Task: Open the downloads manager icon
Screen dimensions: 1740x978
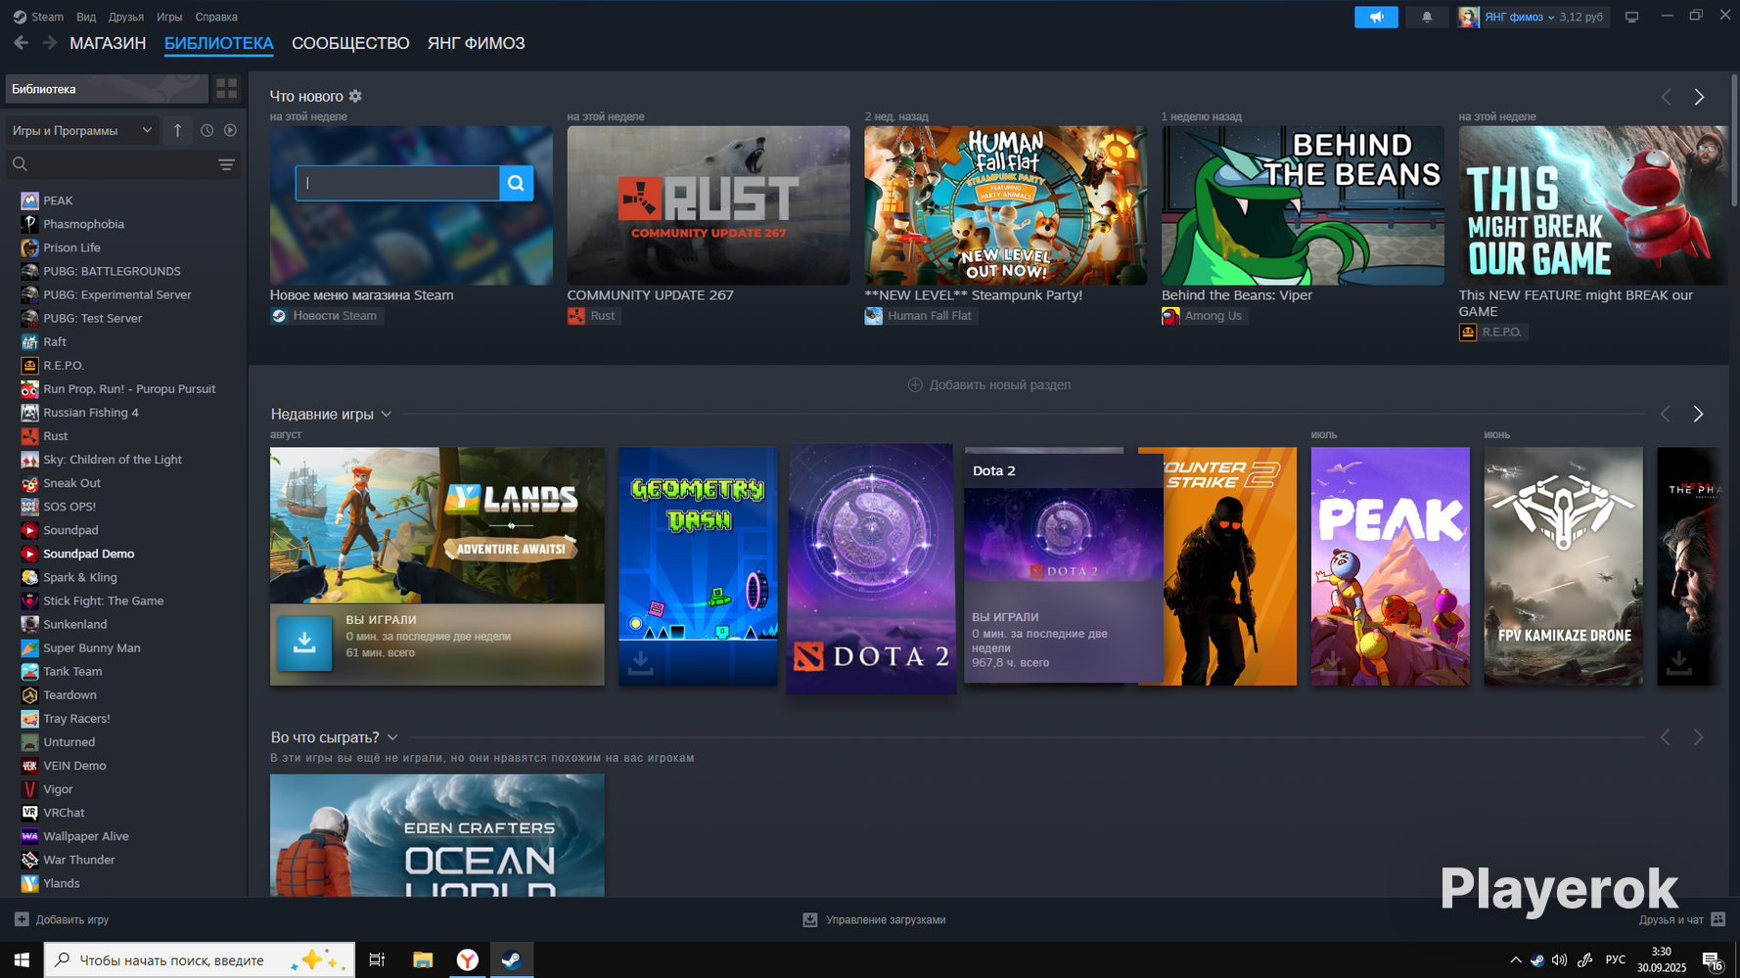Action: click(809, 919)
